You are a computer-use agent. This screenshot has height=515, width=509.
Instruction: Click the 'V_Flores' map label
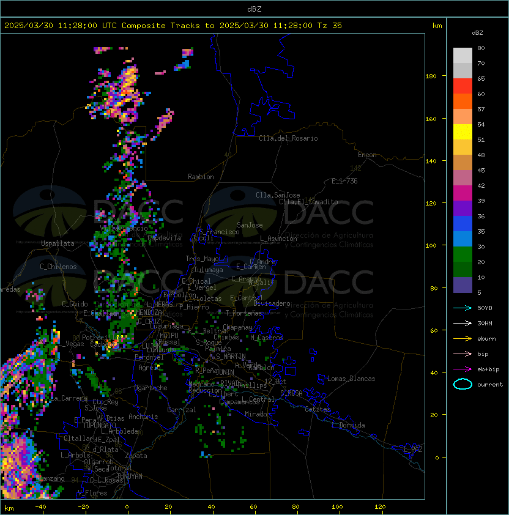(92, 493)
